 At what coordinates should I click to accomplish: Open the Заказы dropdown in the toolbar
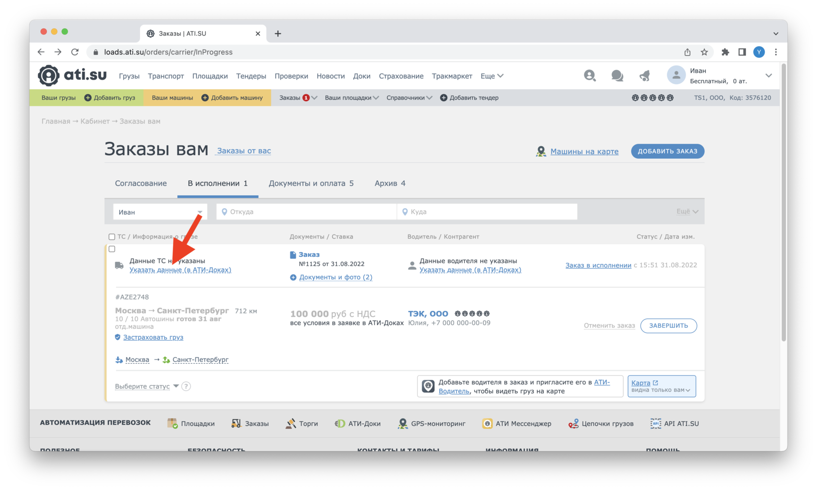click(x=298, y=98)
